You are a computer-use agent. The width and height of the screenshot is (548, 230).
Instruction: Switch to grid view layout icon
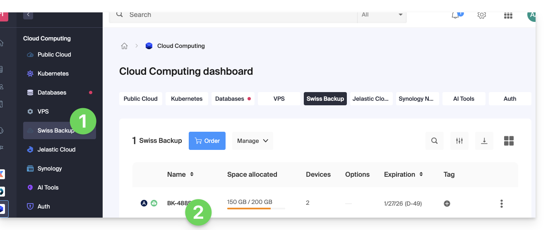[x=509, y=141]
